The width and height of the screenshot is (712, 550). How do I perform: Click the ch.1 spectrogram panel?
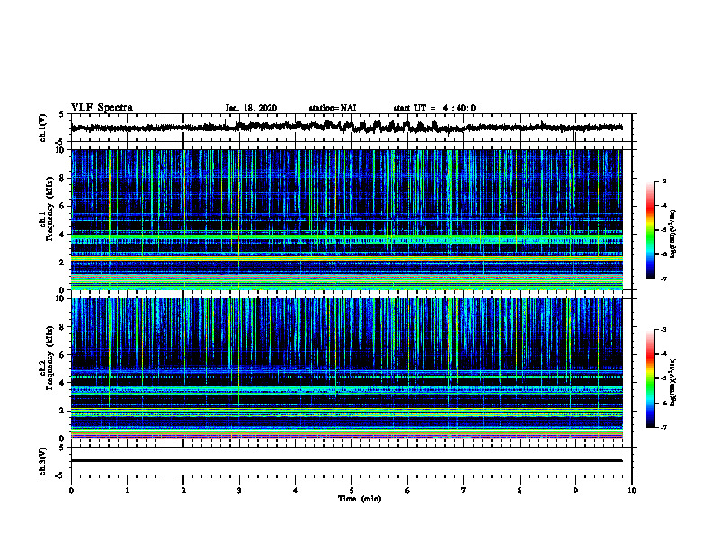point(346,219)
